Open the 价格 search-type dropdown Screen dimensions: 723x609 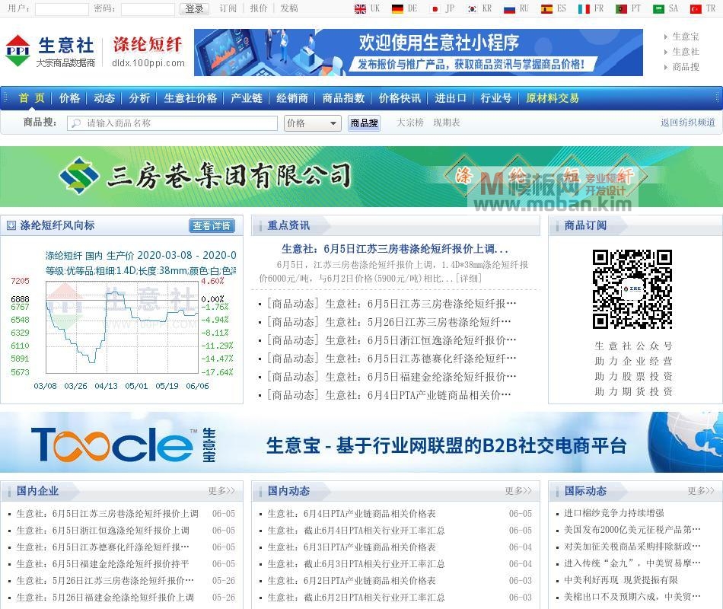tap(313, 123)
